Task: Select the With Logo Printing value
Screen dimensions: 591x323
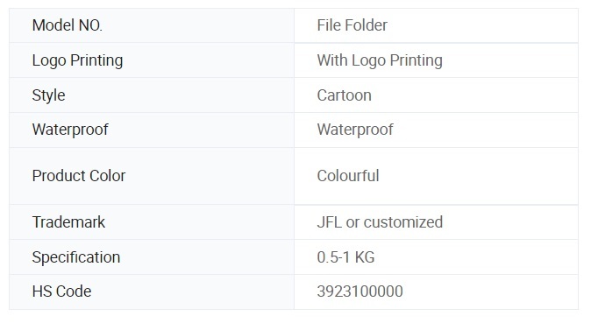Action: pyautogui.click(x=380, y=60)
